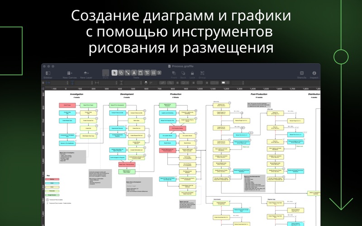362x226 pixels.
Task: Click the Y position stepper
Action: [x=92, y=83]
